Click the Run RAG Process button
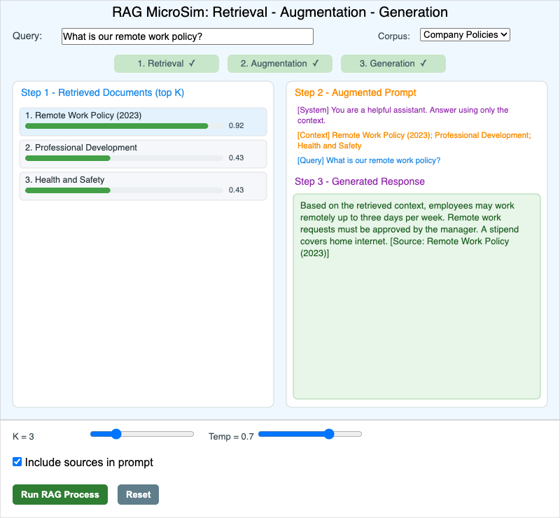This screenshot has height=518, width=560. (x=60, y=494)
